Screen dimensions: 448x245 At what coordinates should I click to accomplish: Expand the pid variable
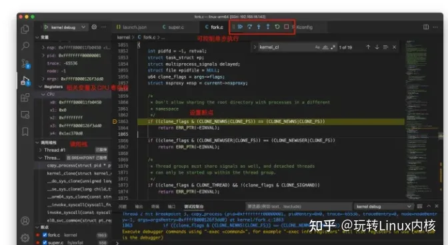[43, 55]
